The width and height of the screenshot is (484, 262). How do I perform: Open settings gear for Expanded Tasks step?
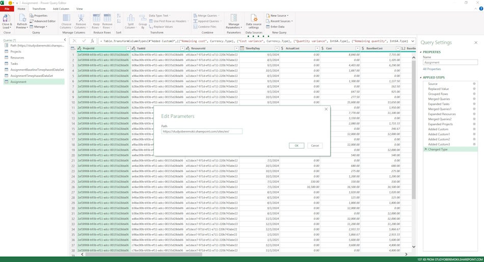(x=474, y=104)
